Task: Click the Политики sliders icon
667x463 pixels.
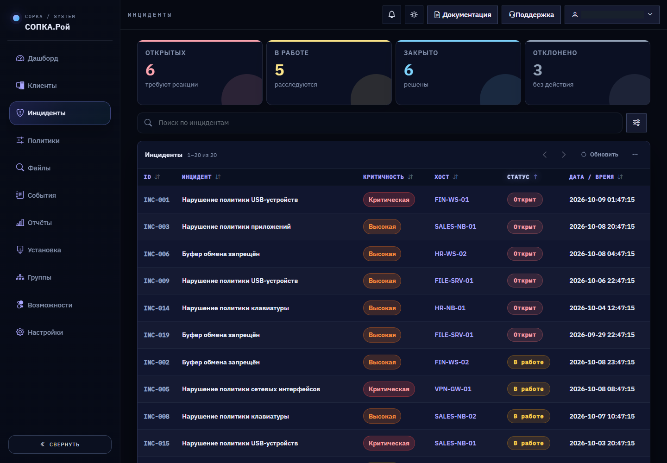Action: click(x=20, y=140)
